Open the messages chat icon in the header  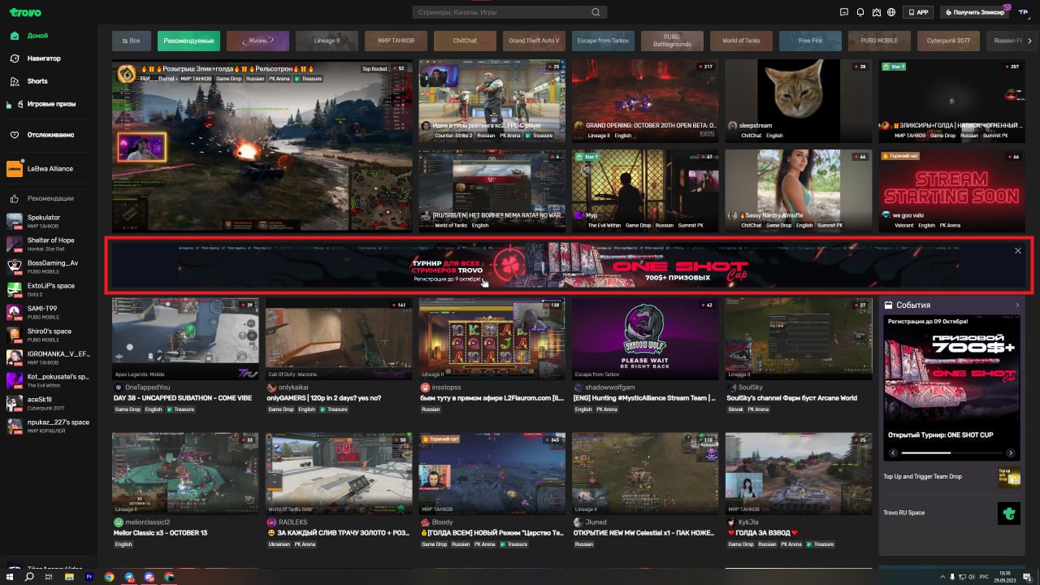(844, 12)
